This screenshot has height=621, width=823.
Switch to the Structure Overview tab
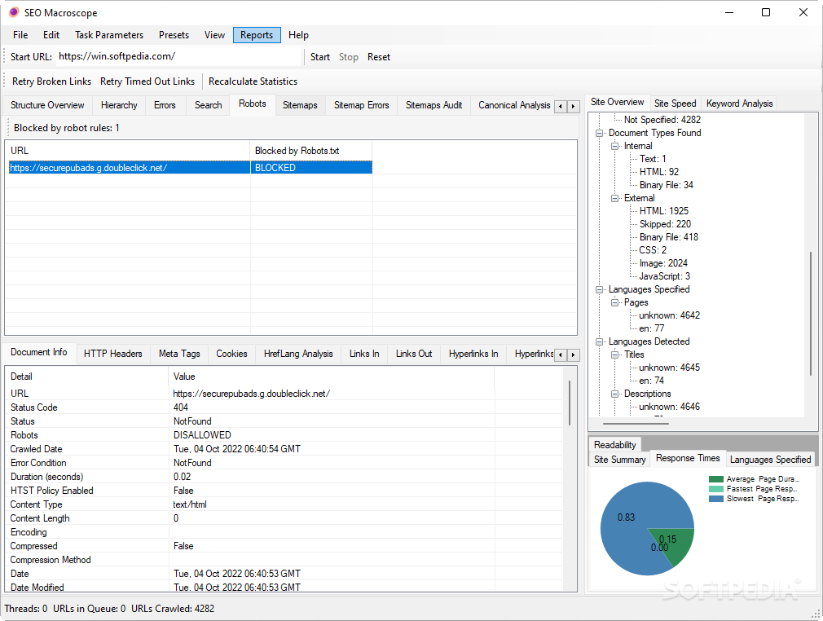click(47, 105)
